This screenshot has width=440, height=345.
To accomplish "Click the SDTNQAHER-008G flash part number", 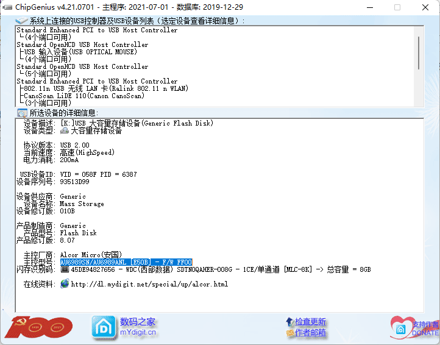I will point(205,269).
